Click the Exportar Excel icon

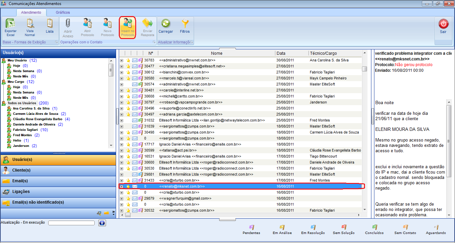click(x=10, y=24)
